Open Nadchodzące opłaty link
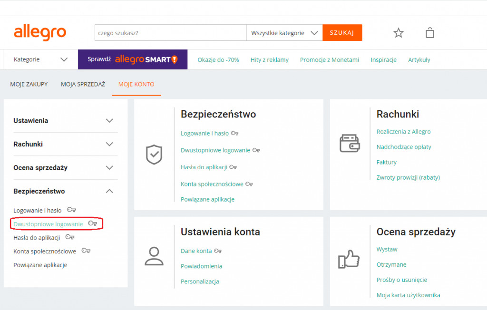This screenshot has height=310, width=487. [404, 147]
